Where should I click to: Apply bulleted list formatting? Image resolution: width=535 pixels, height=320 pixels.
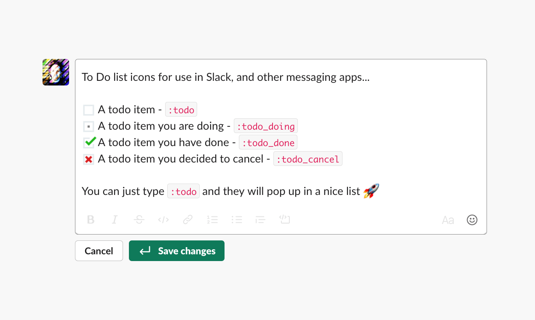(237, 219)
